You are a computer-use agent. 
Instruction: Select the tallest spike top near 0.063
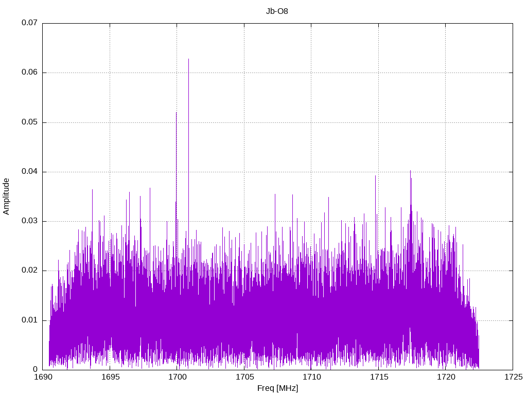[x=188, y=60]
